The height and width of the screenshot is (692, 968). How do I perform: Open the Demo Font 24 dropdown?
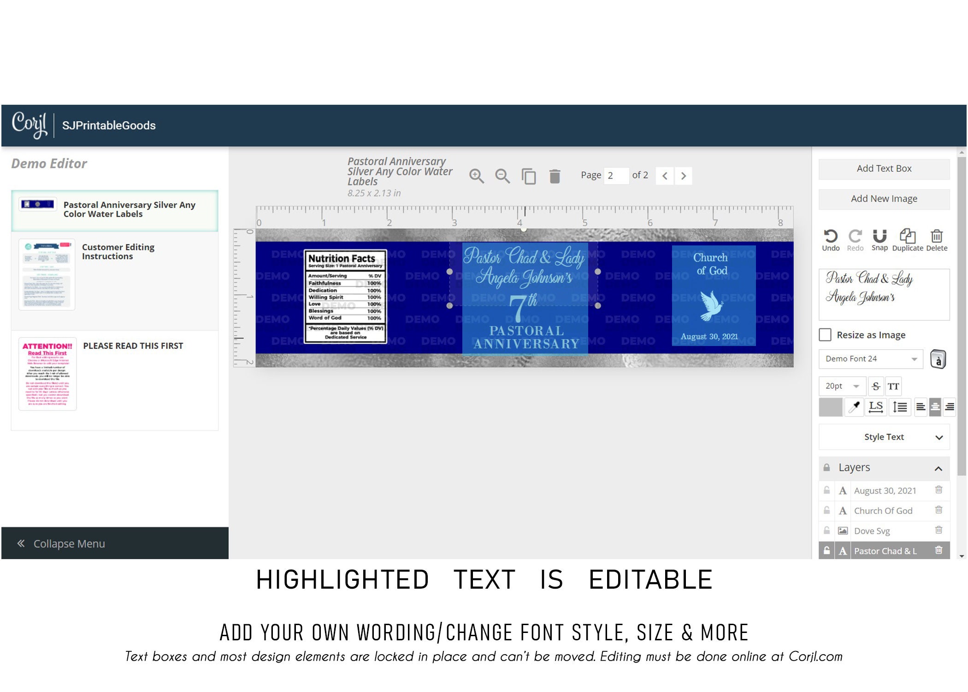click(871, 359)
